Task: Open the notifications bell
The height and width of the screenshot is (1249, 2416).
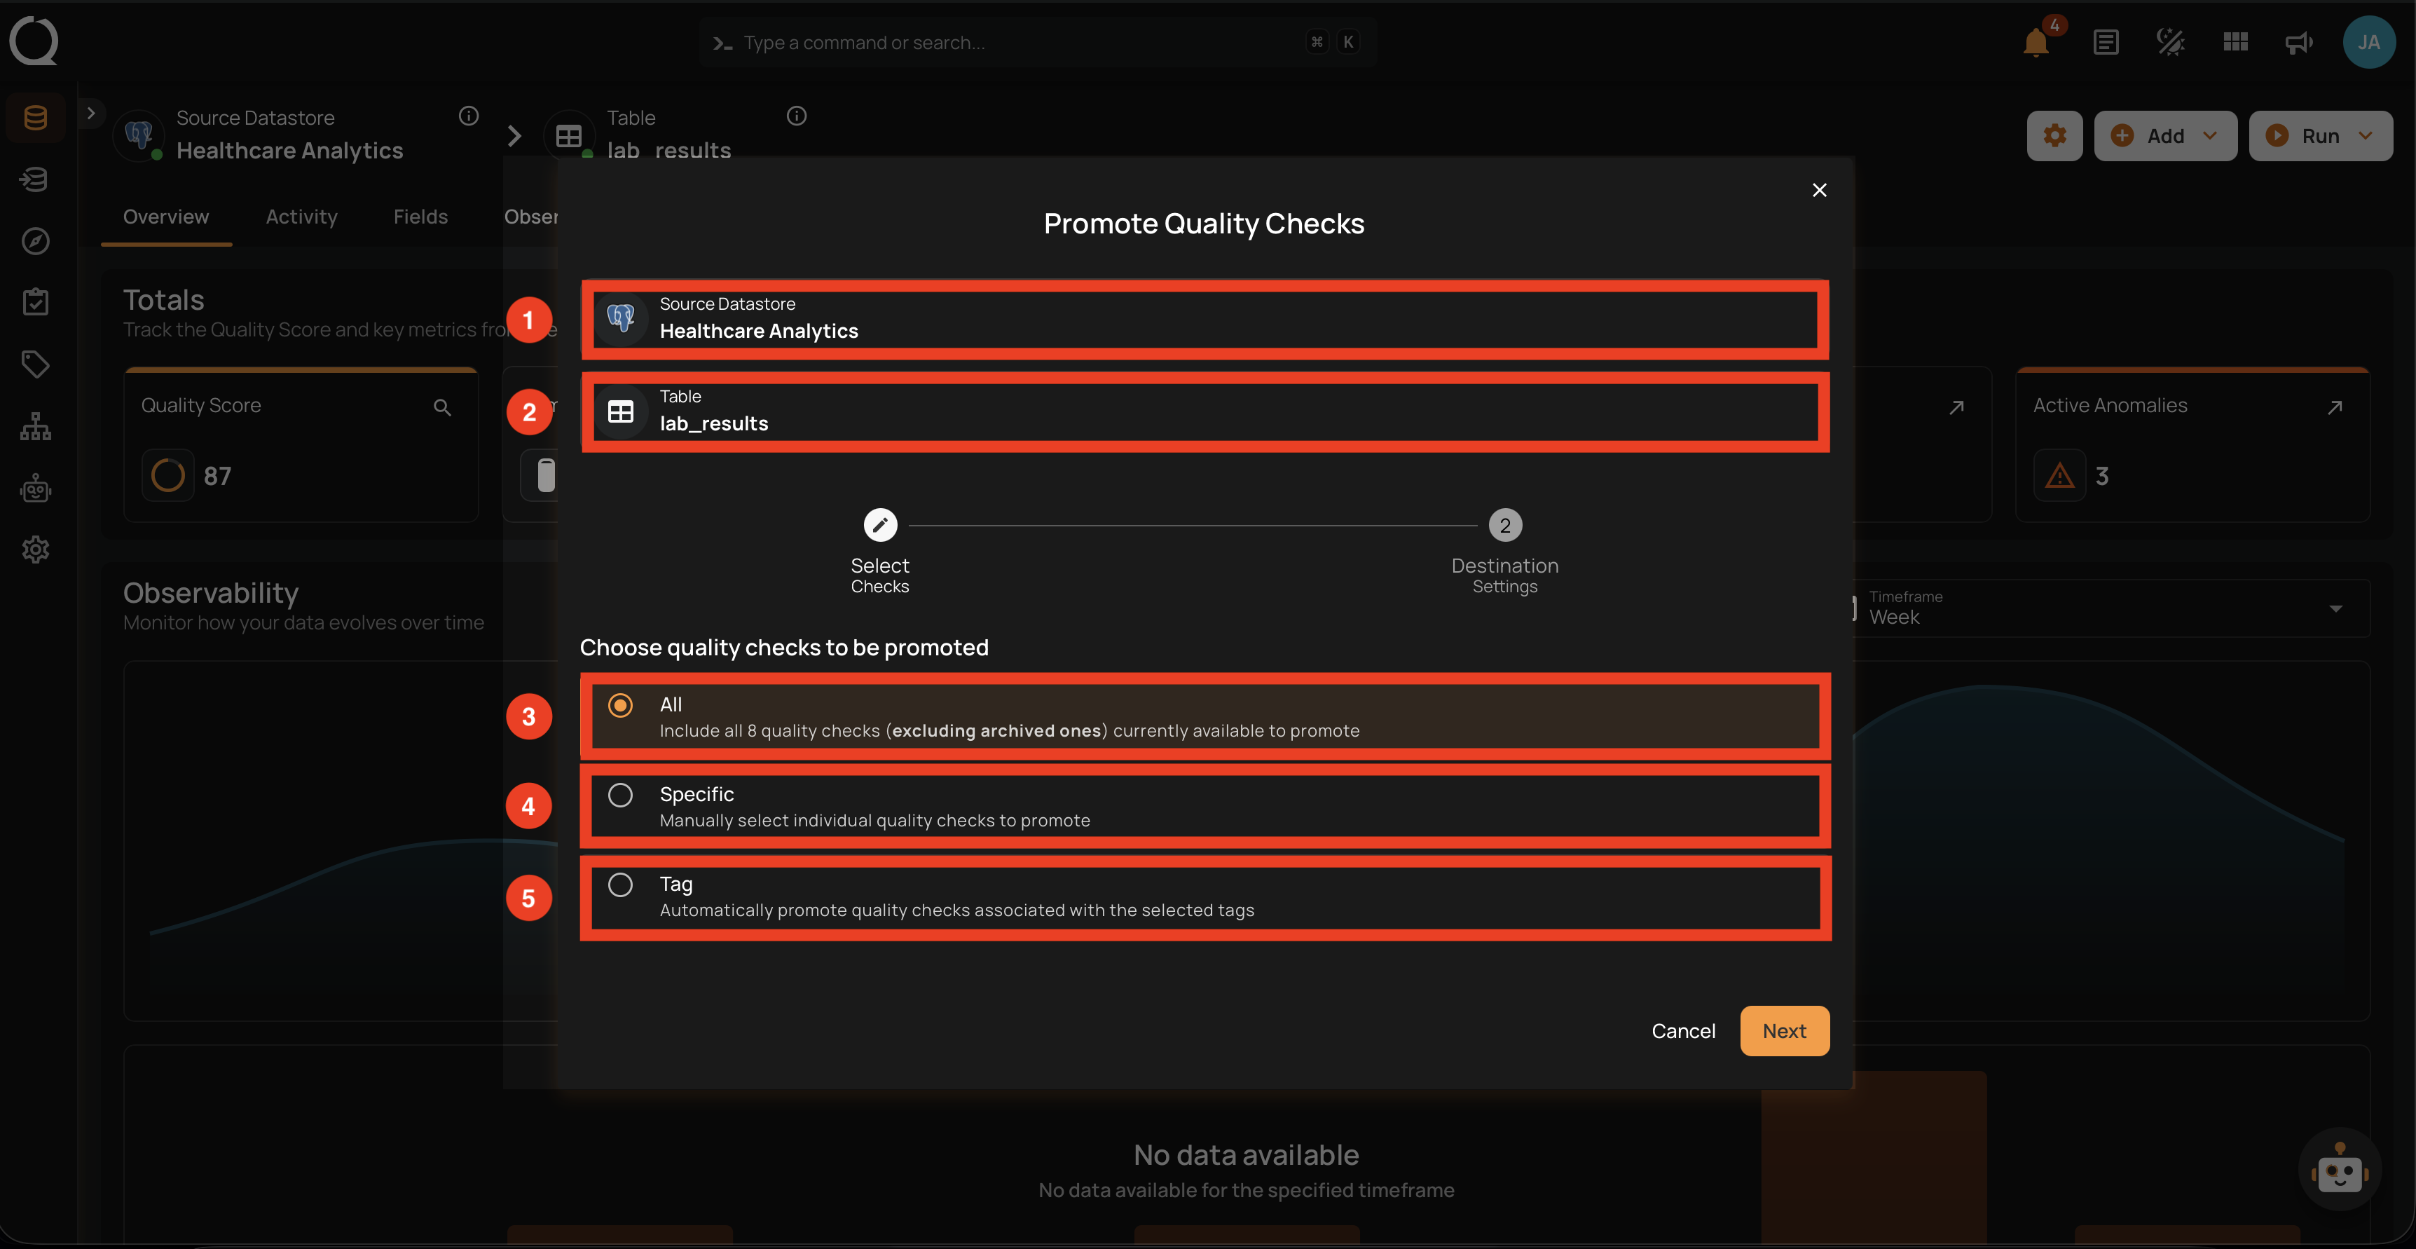Action: click(2036, 42)
